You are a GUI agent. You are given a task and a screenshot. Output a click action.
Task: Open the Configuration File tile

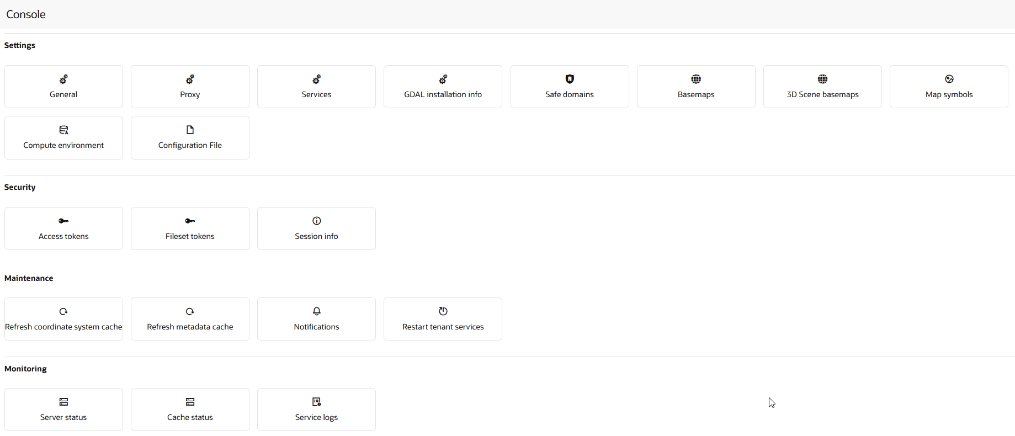coord(190,137)
